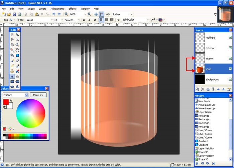Select the Line/Curve tool in Tools
Image resolution: width=234 pixels, height=168 pixels.
[17, 76]
